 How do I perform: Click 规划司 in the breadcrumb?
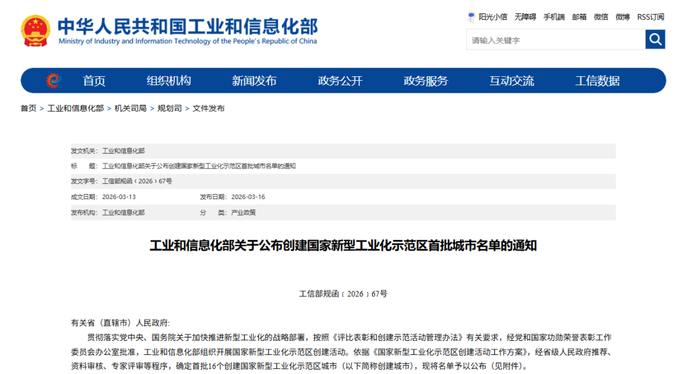click(x=169, y=109)
